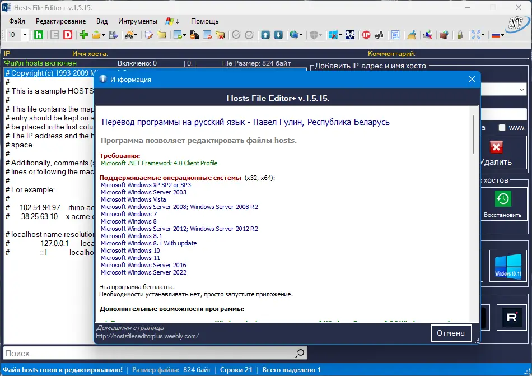Click the Windows 10, 11 thumbnail button
532x376 pixels.
click(508, 266)
